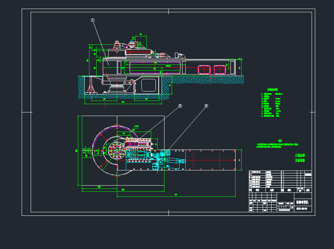Select the green notes paragraph text
This screenshot has height=249, width=334.
point(277,146)
